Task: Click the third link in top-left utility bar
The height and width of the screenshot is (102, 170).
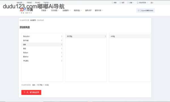Action: [37, 3]
